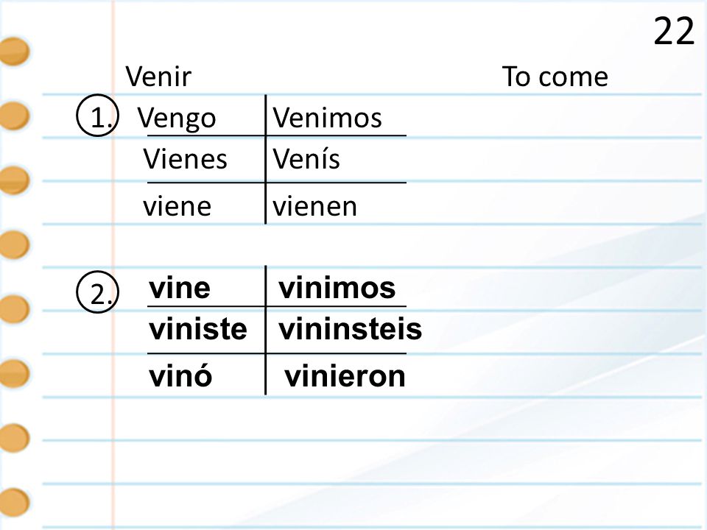Select the word Venís
Screen dimensions: 707x530
tap(306, 159)
